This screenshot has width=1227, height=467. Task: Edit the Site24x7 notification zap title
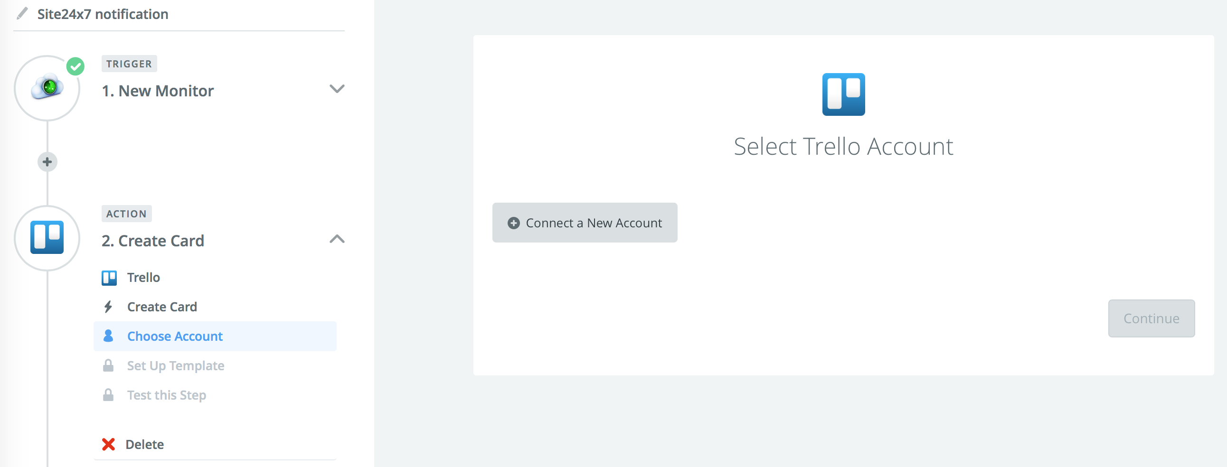[x=103, y=14]
